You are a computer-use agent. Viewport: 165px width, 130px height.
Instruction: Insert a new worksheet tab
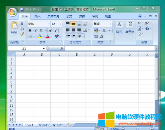[70, 125]
